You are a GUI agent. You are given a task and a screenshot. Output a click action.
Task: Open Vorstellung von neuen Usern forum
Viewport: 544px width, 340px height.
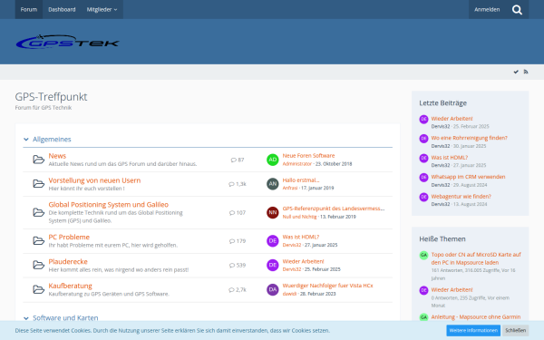click(94, 180)
